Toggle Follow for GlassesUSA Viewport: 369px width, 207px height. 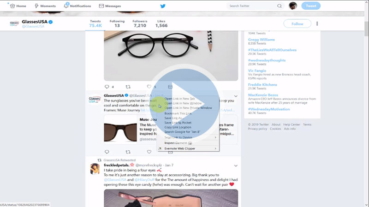click(297, 24)
